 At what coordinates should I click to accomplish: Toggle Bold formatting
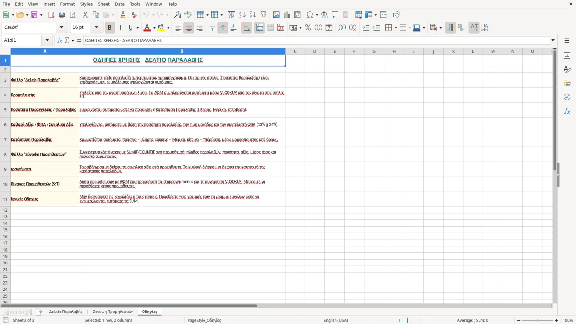(x=110, y=28)
